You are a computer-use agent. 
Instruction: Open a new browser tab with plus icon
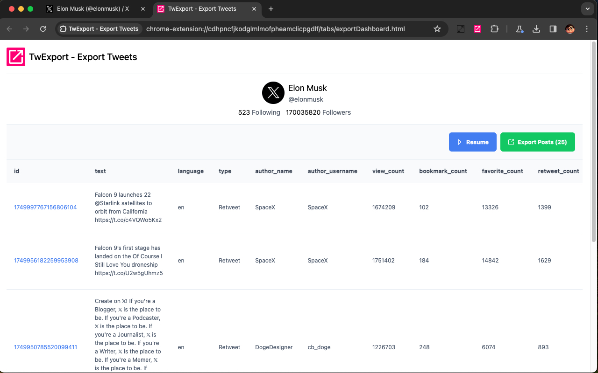click(x=271, y=9)
